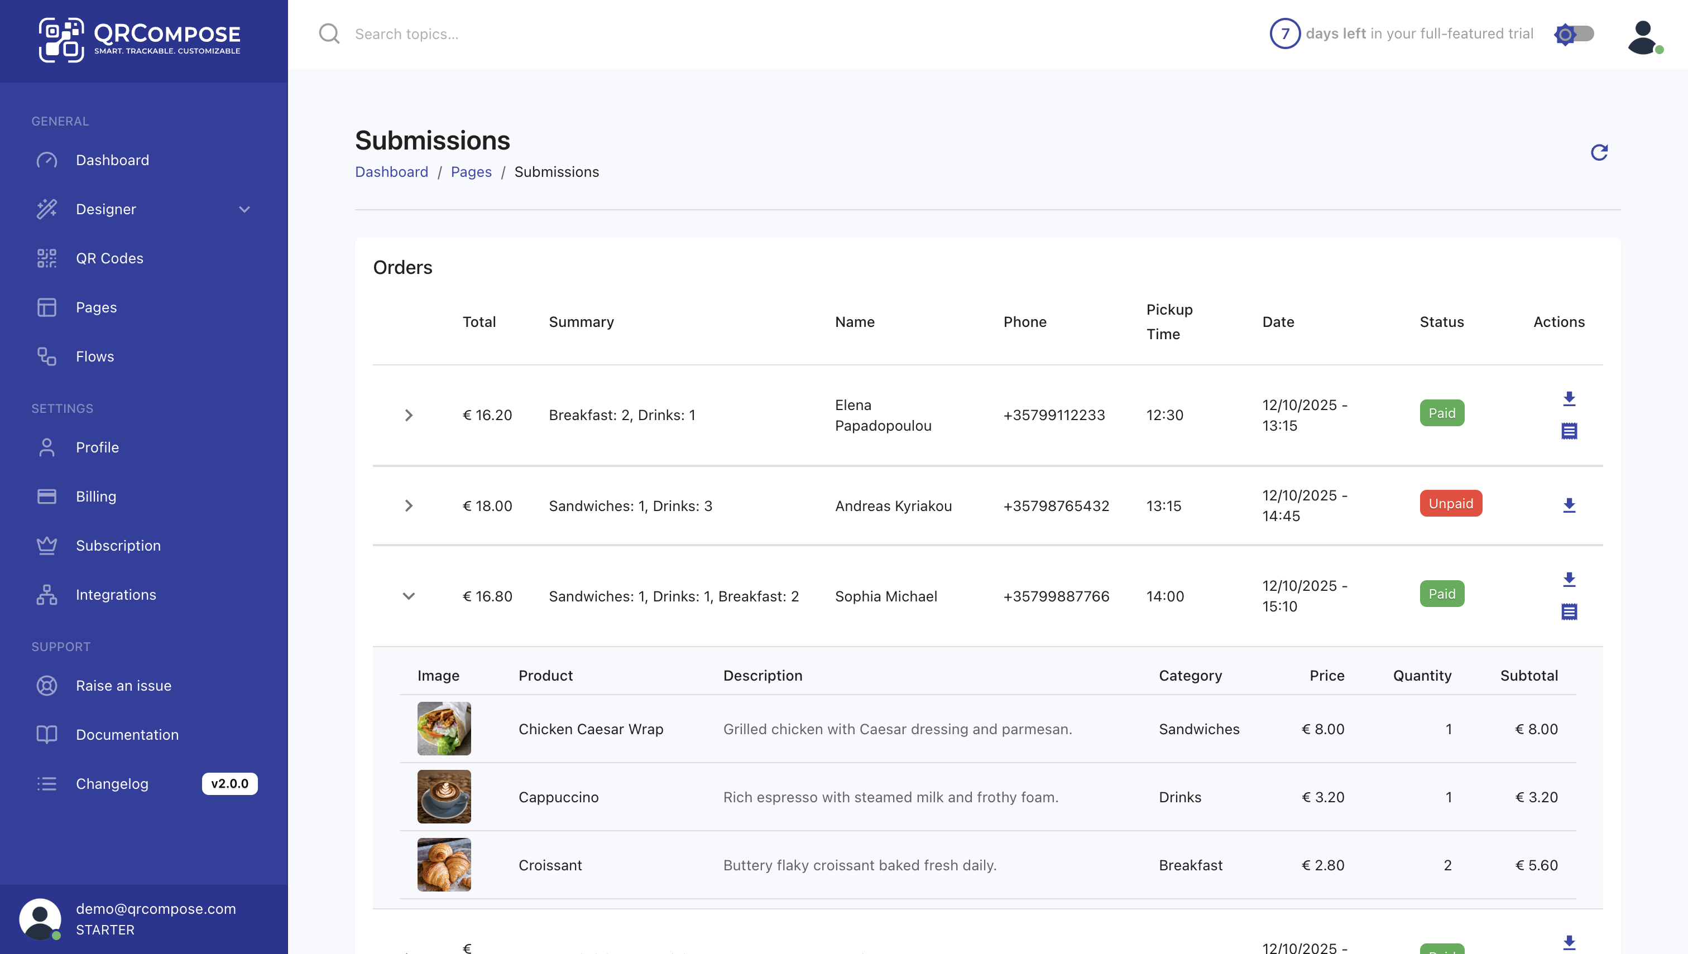The image size is (1688, 954).
Task: Download Andreas Kyriakou's unpaid order
Action: click(1569, 505)
